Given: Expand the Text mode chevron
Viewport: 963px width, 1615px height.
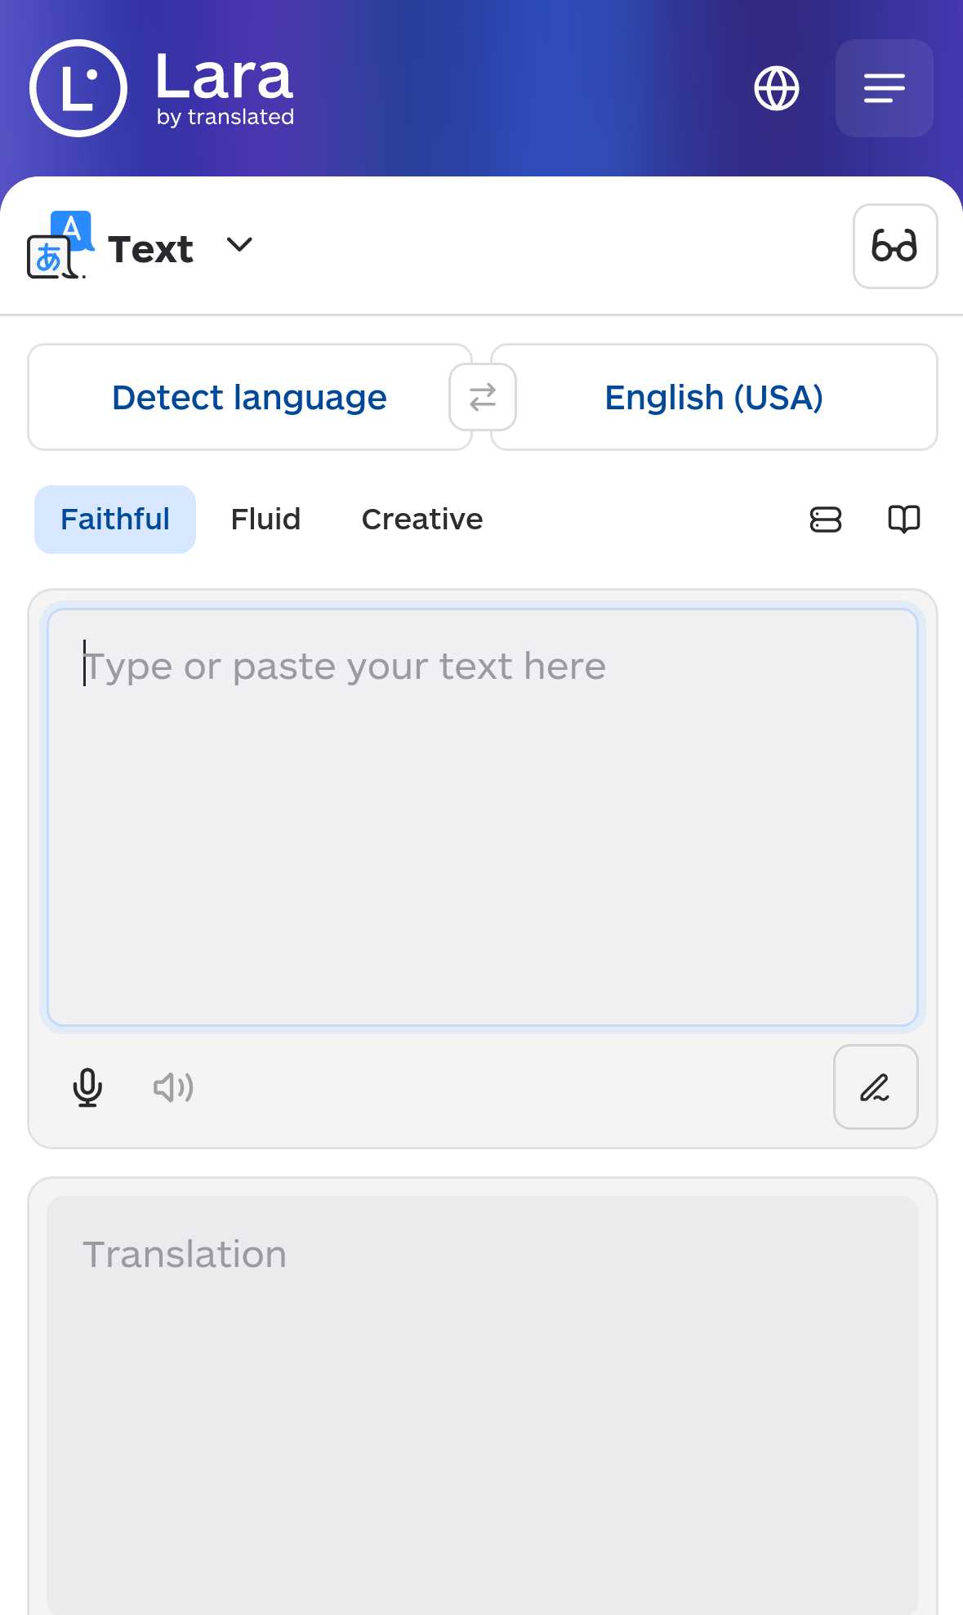Looking at the screenshot, I should pos(239,245).
